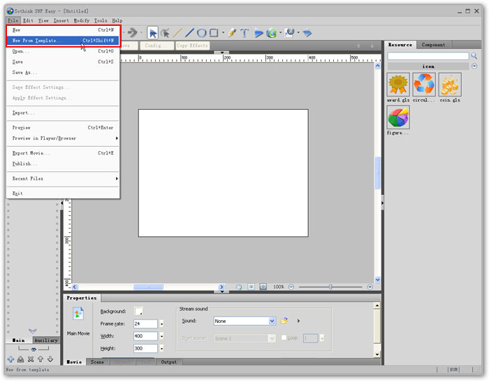Click the Background color swatch
This screenshot has height=381, width=489.
pos(138,311)
